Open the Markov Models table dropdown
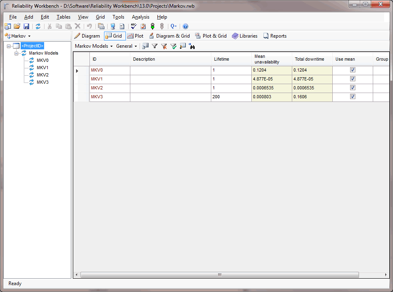The image size is (393, 292). click(93, 46)
